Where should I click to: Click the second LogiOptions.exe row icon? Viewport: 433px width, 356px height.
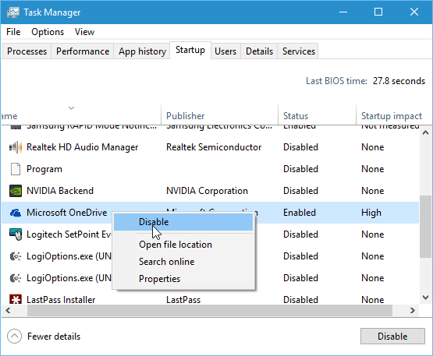pyautogui.click(x=16, y=278)
